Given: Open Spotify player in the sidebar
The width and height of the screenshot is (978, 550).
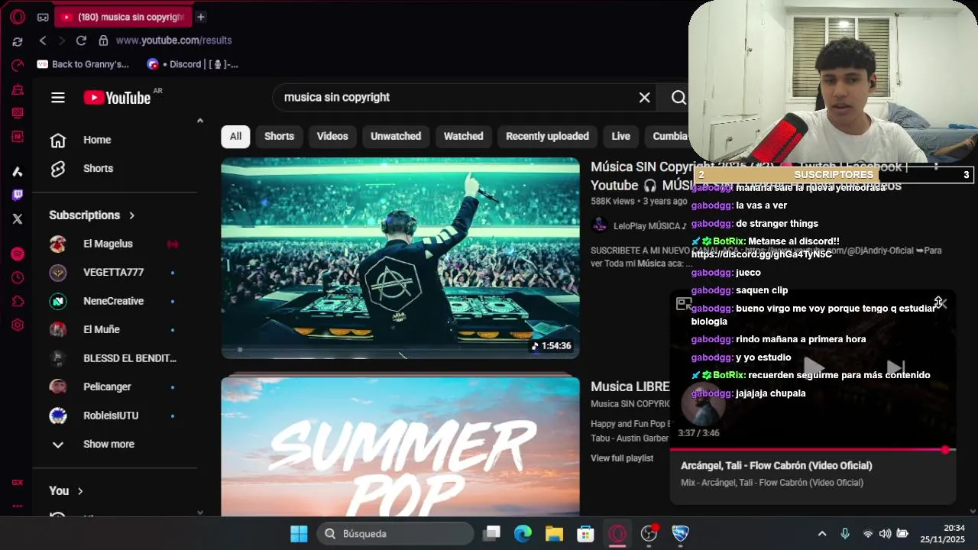Looking at the screenshot, I should [x=18, y=254].
